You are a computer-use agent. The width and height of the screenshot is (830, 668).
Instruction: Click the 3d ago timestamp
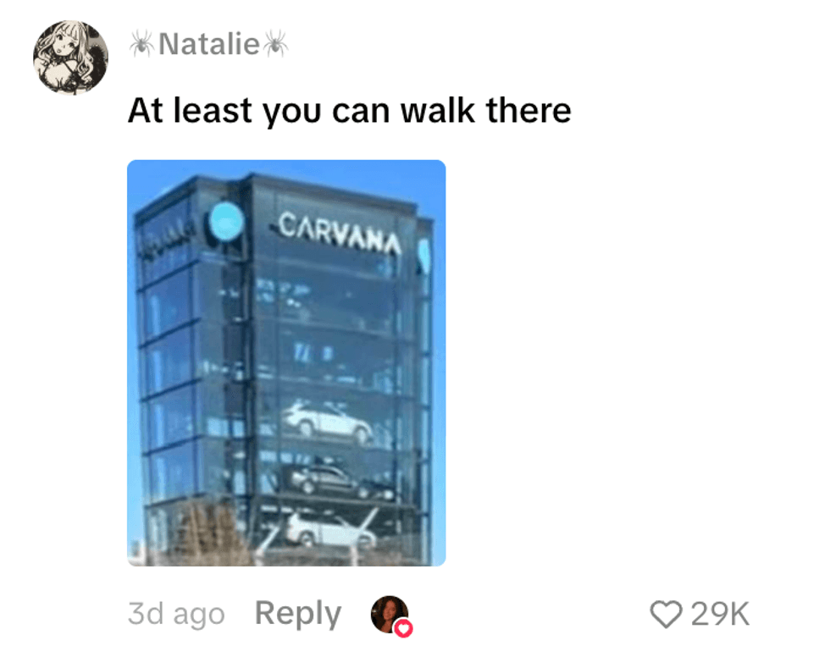176,614
